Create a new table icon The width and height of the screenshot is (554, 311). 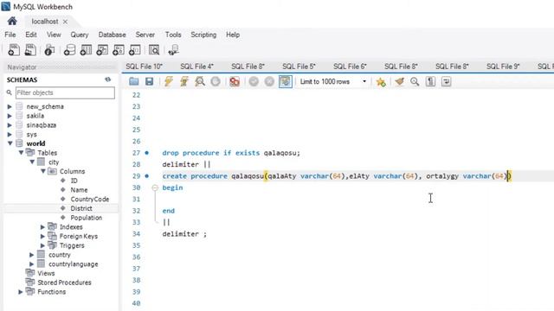86,50
